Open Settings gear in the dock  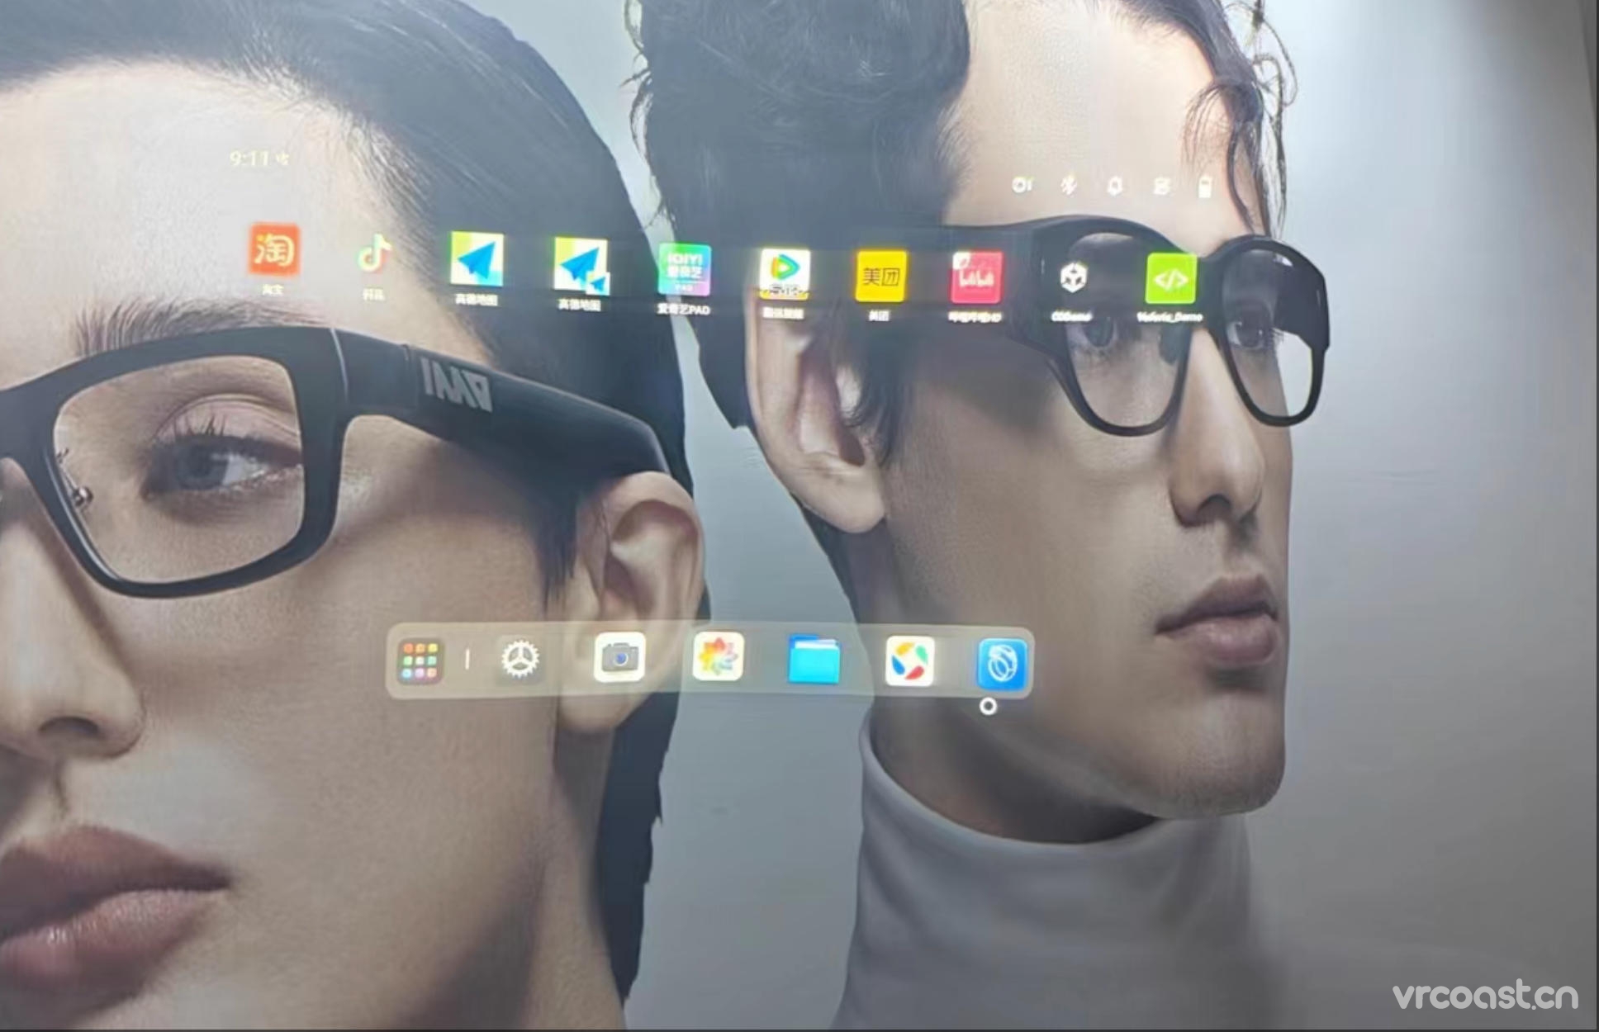click(520, 660)
